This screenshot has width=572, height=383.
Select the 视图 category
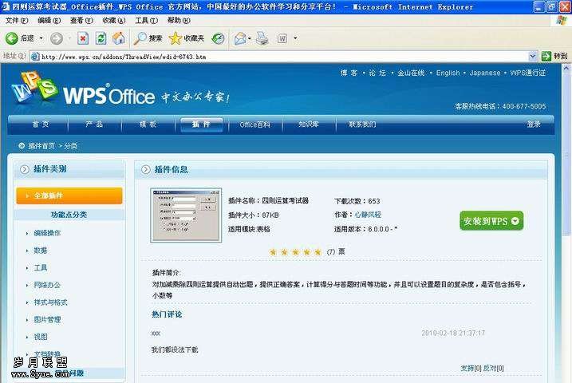41,337
